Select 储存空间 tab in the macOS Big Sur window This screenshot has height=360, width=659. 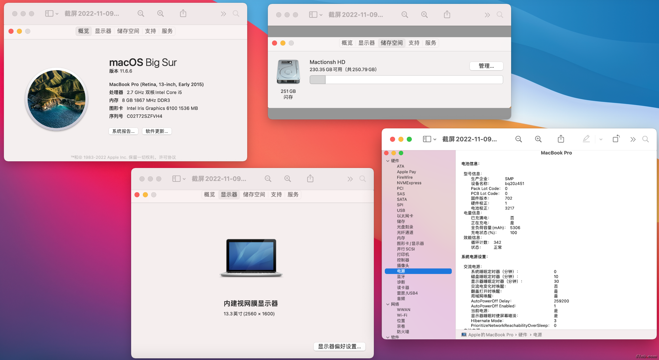(128, 31)
